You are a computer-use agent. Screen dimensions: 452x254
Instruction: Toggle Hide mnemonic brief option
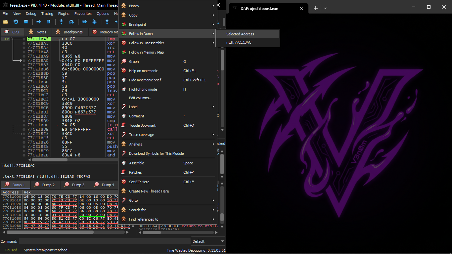pyautogui.click(x=145, y=80)
